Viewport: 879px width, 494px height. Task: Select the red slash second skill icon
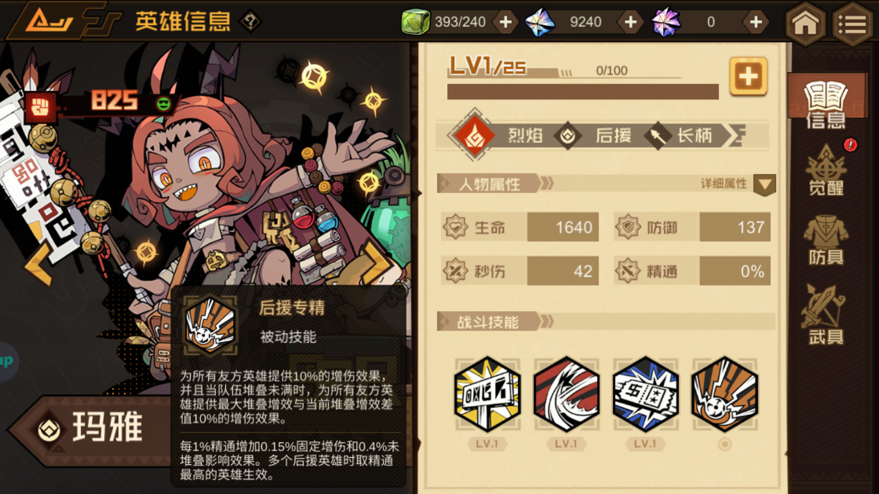(x=566, y=394)
